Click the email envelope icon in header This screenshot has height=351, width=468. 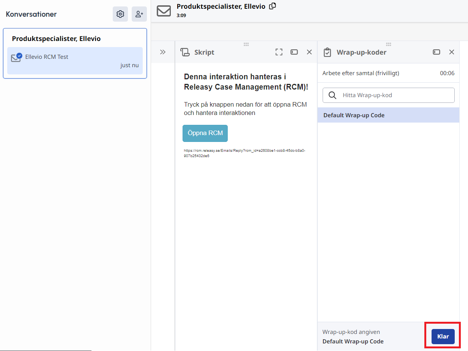click(164, 11)
